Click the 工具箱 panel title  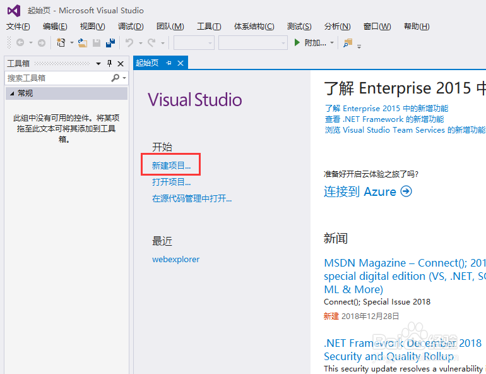coord(18,63)
